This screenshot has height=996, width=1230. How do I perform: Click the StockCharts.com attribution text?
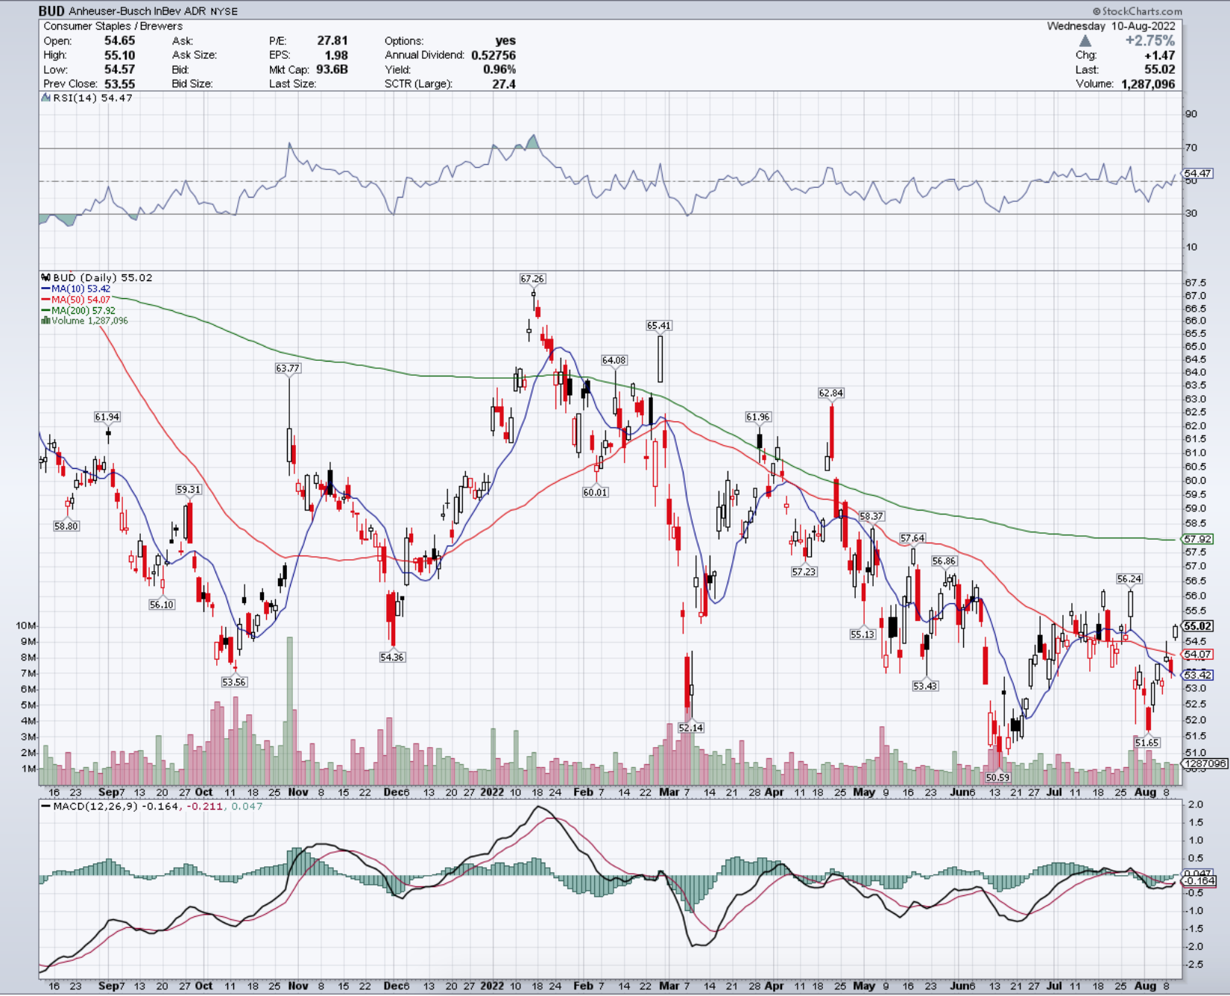click(x=1137, y=11)
